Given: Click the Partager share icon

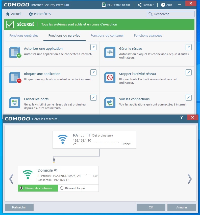Looking at the screenshot, I should (x=140, y=5).
